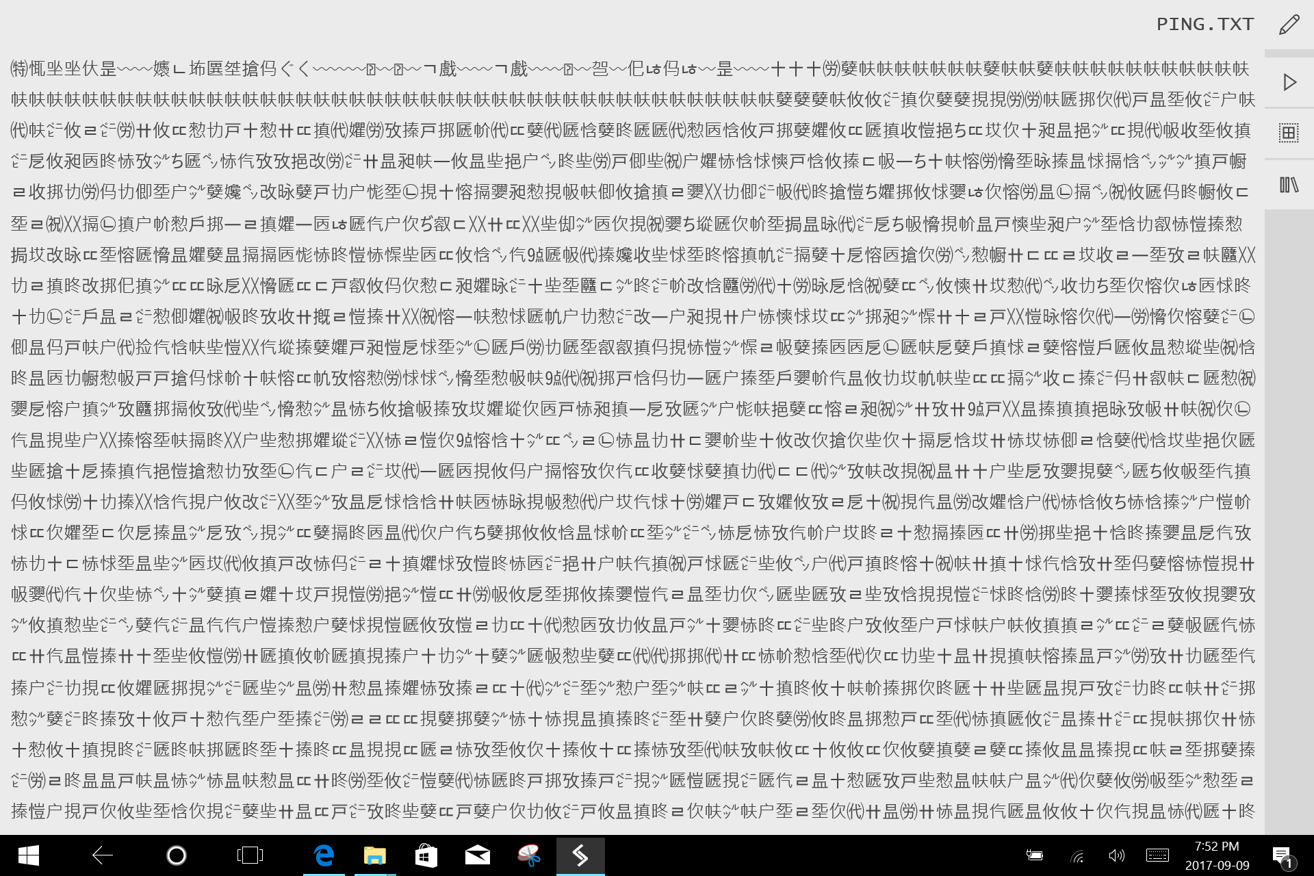The height and width of the screenshot is (876, 1314).
Task: Open Task View on taskbar
Action: pos(250,855)
